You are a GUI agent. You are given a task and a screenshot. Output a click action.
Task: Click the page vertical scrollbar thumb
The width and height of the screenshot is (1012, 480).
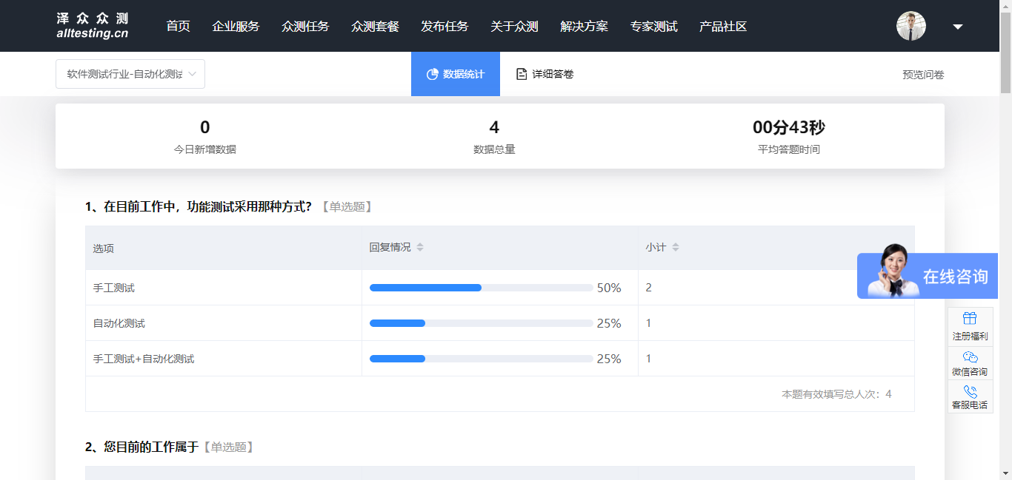pyautogui.click(x=1005, y=52)
